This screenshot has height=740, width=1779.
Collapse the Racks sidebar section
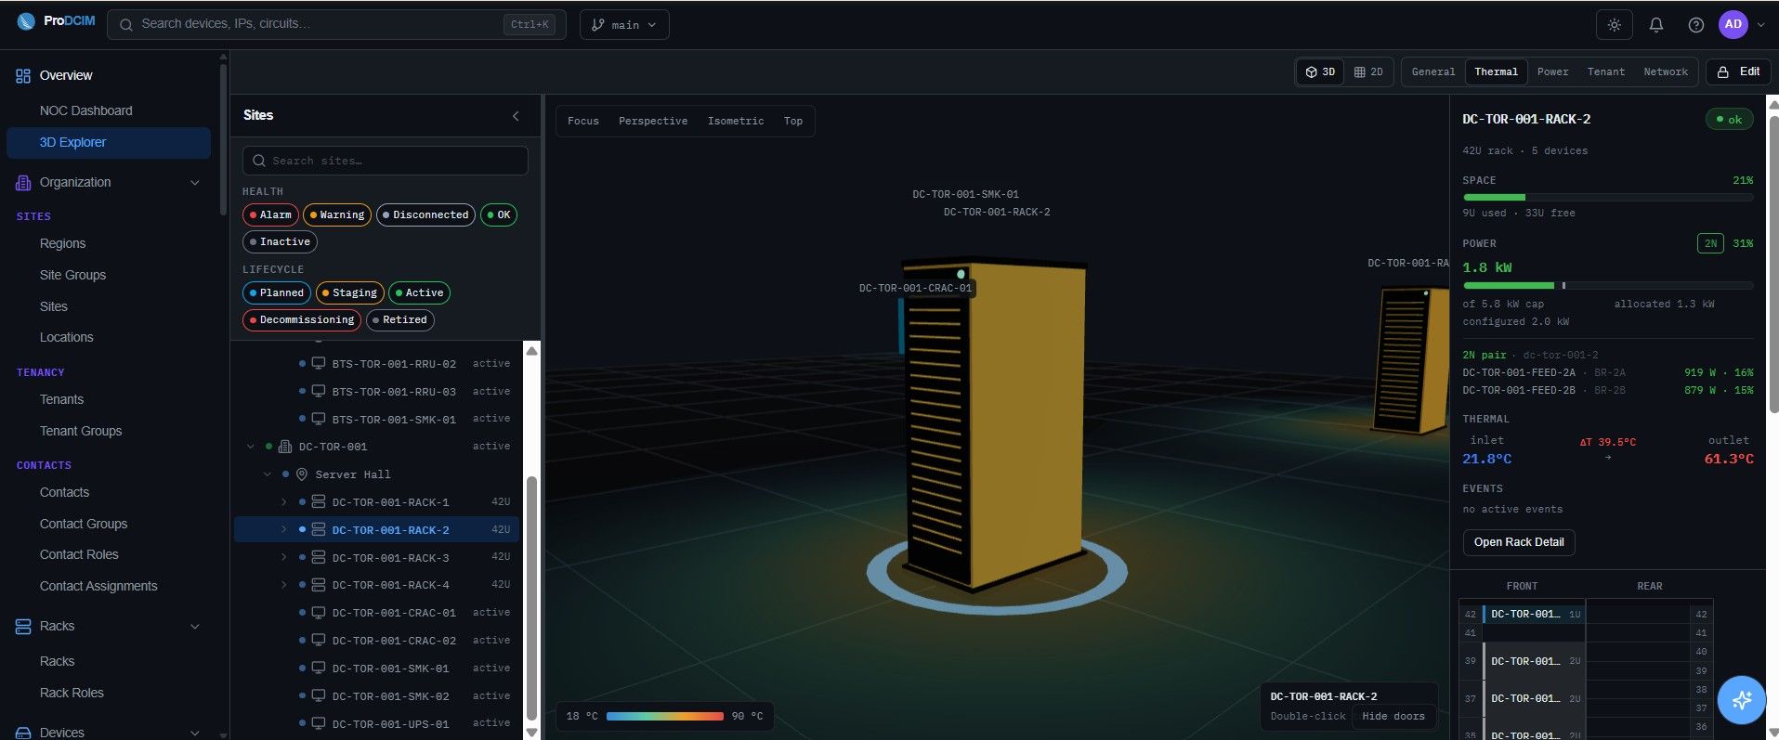[195, 627]
